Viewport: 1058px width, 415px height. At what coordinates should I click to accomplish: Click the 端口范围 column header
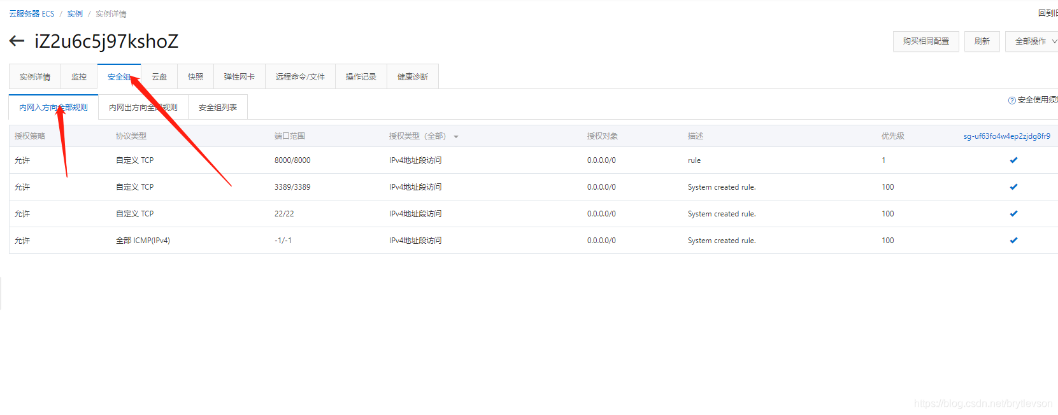(290, 136)
